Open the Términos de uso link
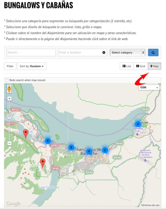The height and width of the screenshot is (209, 166). pos(150,205)
